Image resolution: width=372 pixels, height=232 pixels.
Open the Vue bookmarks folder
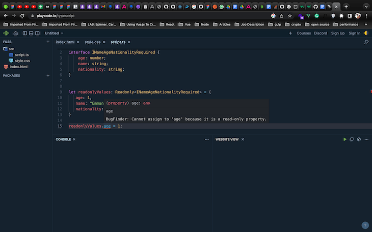pos(184,24)
